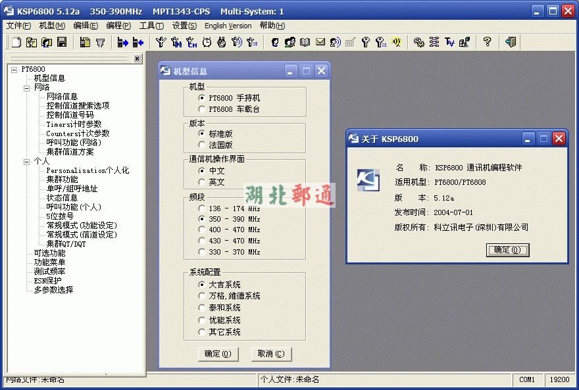Select PT6808 车载台 model radio button
The width and height of the screenshot is (579, 390).
point(201,109)
